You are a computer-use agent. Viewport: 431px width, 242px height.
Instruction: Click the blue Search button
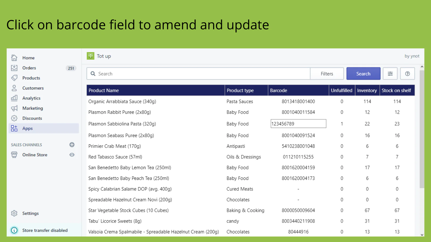(x=363, y=74)
